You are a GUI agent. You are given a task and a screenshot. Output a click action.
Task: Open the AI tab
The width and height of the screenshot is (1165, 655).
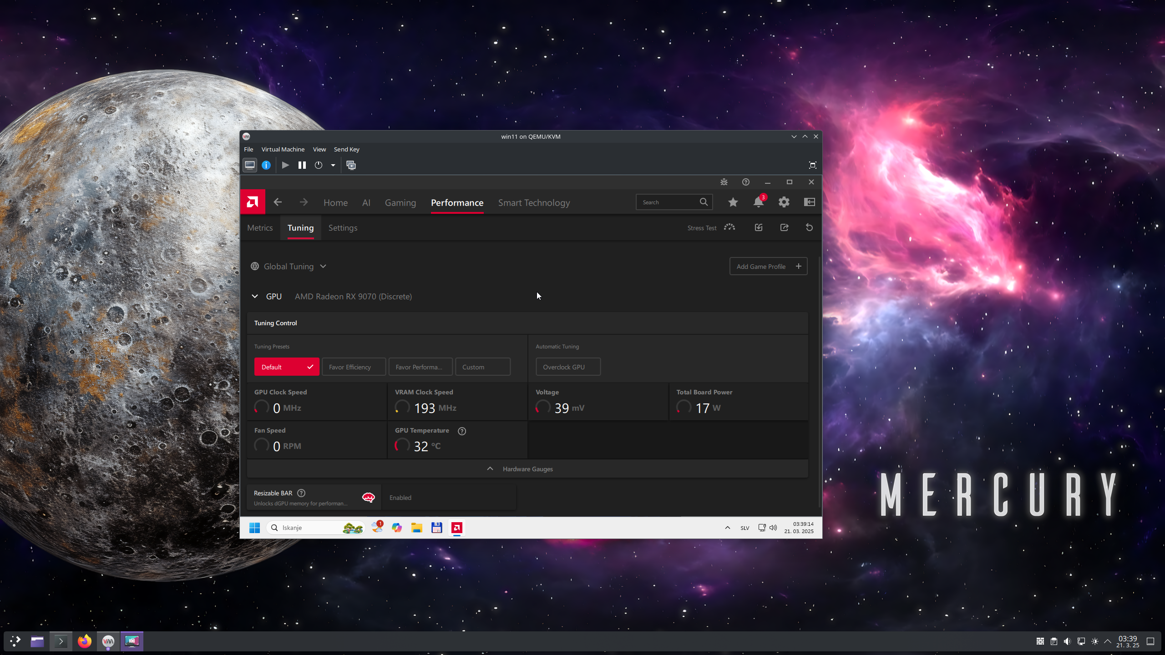(x=366, y=202)
